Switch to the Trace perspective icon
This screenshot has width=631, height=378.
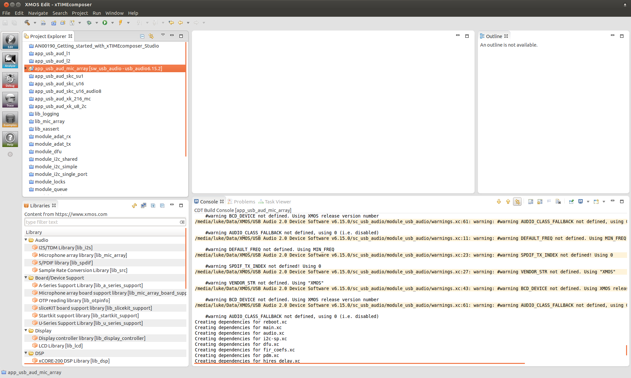click(10, 100)
